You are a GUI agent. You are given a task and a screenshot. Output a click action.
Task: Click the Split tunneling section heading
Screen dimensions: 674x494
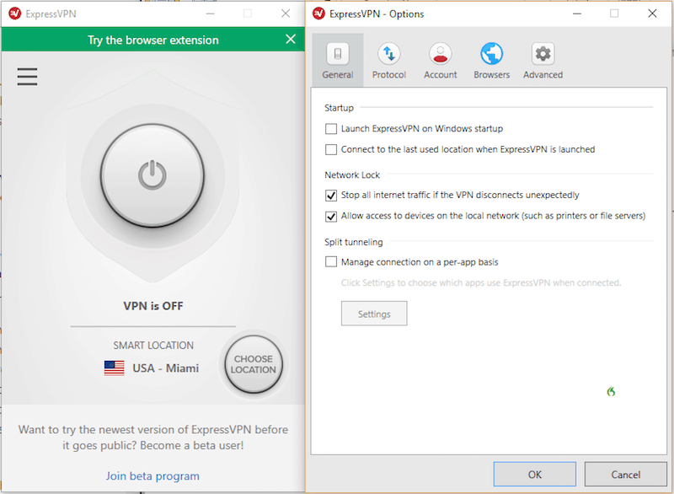coord(353,242)
